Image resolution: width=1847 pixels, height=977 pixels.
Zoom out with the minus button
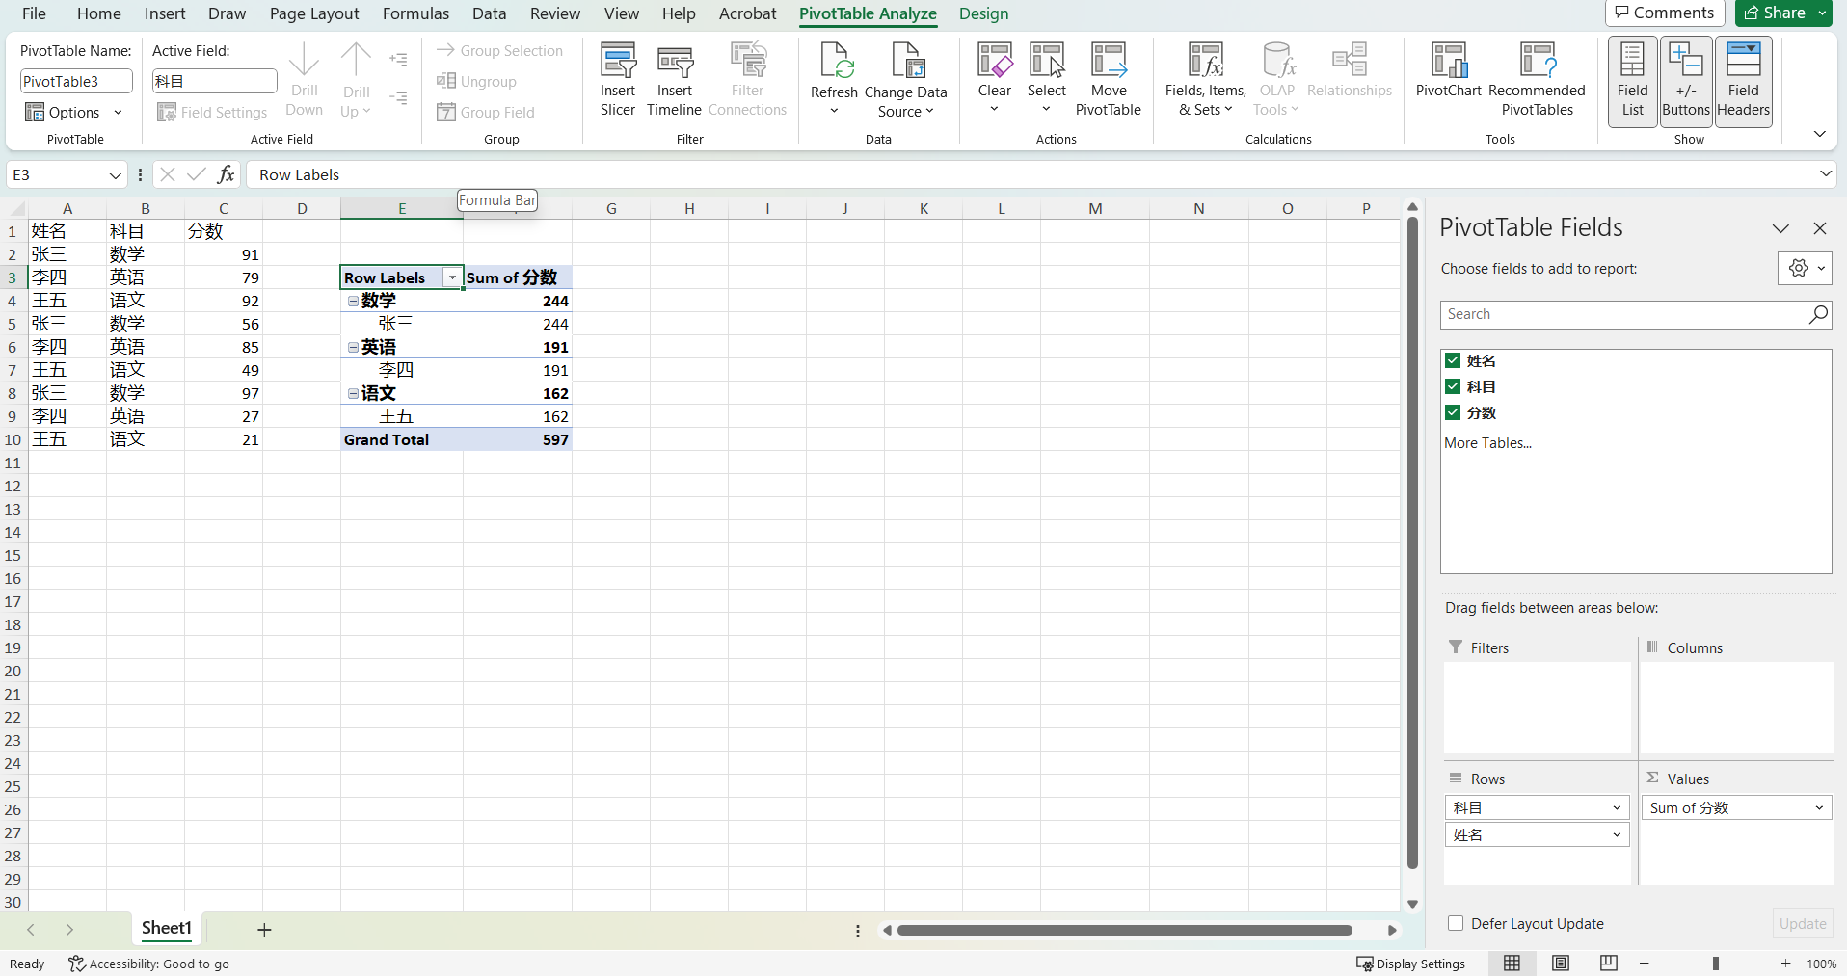1645,964
